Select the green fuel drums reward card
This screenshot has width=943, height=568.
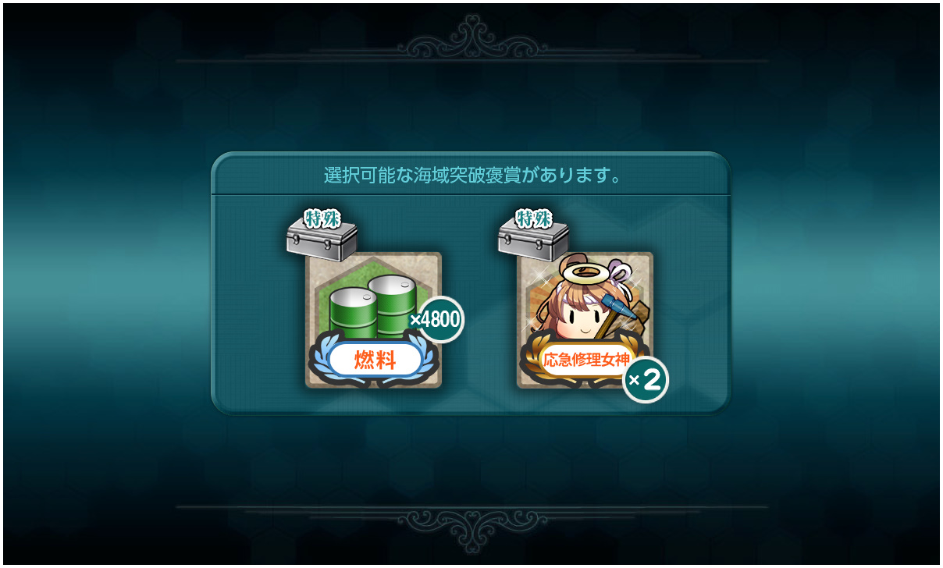pos(373,320)
